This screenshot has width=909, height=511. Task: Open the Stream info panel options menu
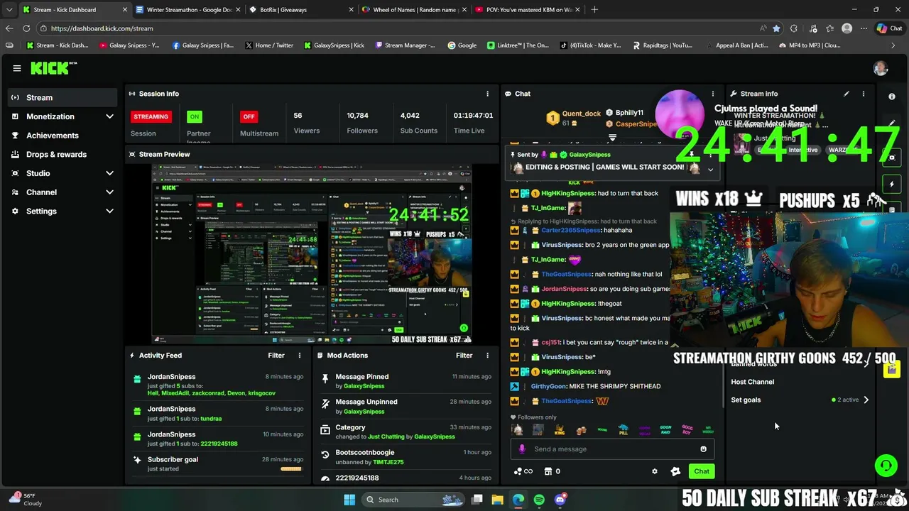tap(864, 94)
